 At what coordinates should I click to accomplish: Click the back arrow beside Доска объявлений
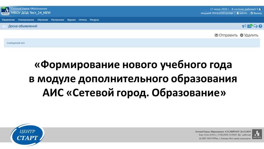tap(4, 26)
